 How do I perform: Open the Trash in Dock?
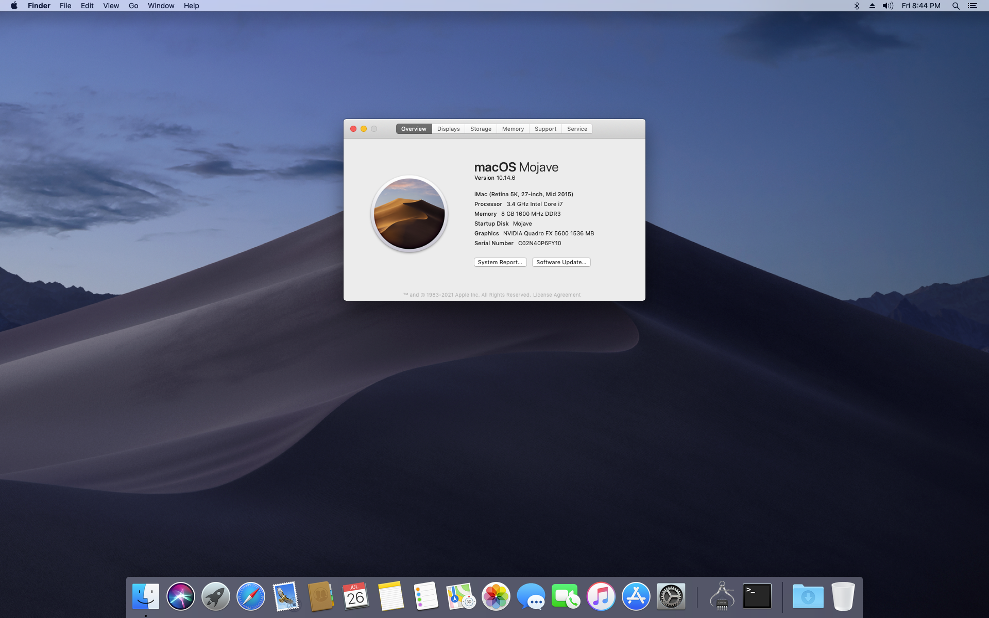click(843, 596)
